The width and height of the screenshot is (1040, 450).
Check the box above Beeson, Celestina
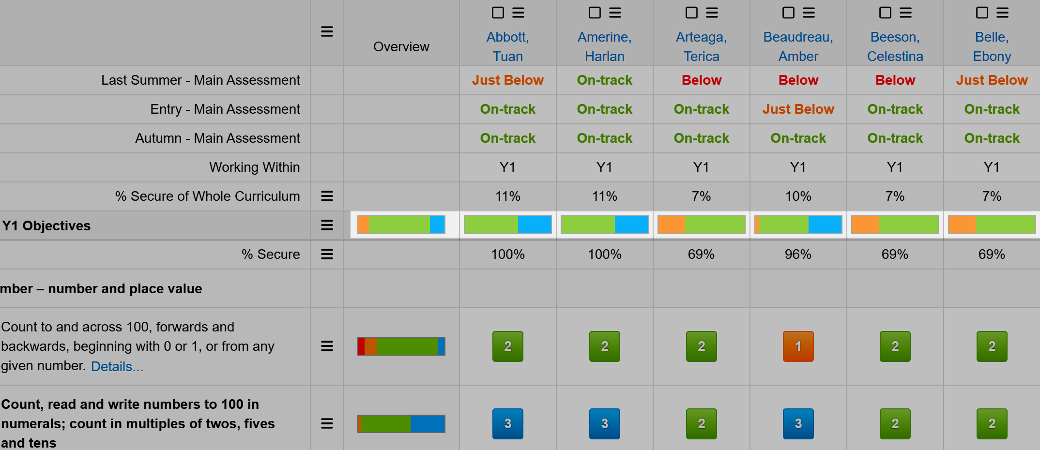(885, 13)
